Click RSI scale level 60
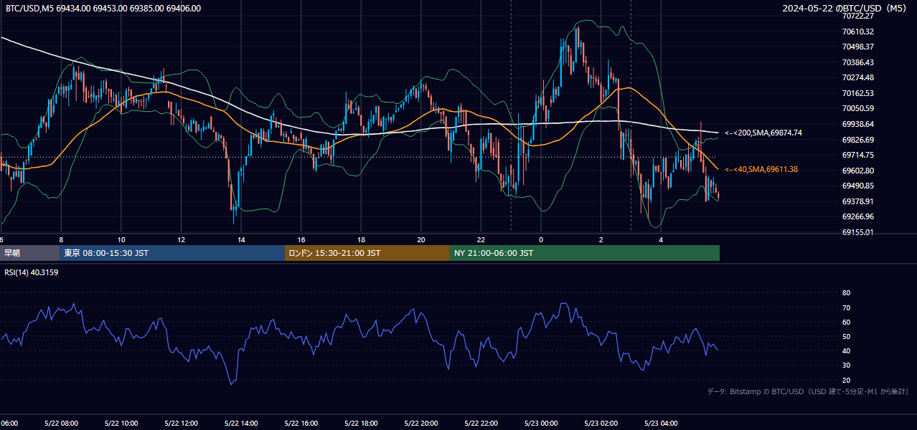The width and height of the screenshot is (917, 430). point(846,322)
